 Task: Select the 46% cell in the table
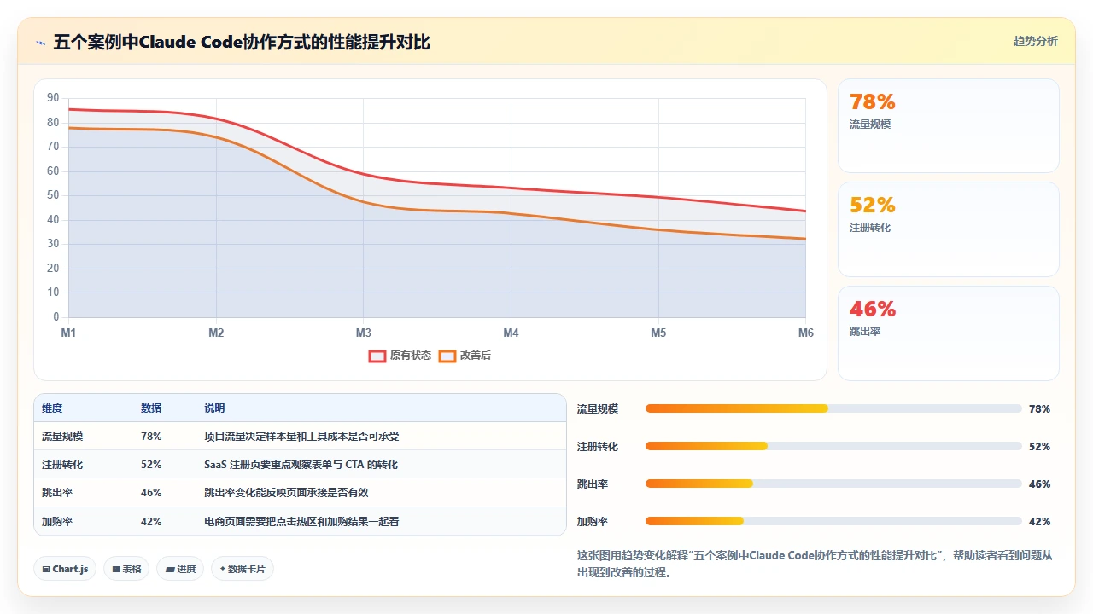[151, 493]
